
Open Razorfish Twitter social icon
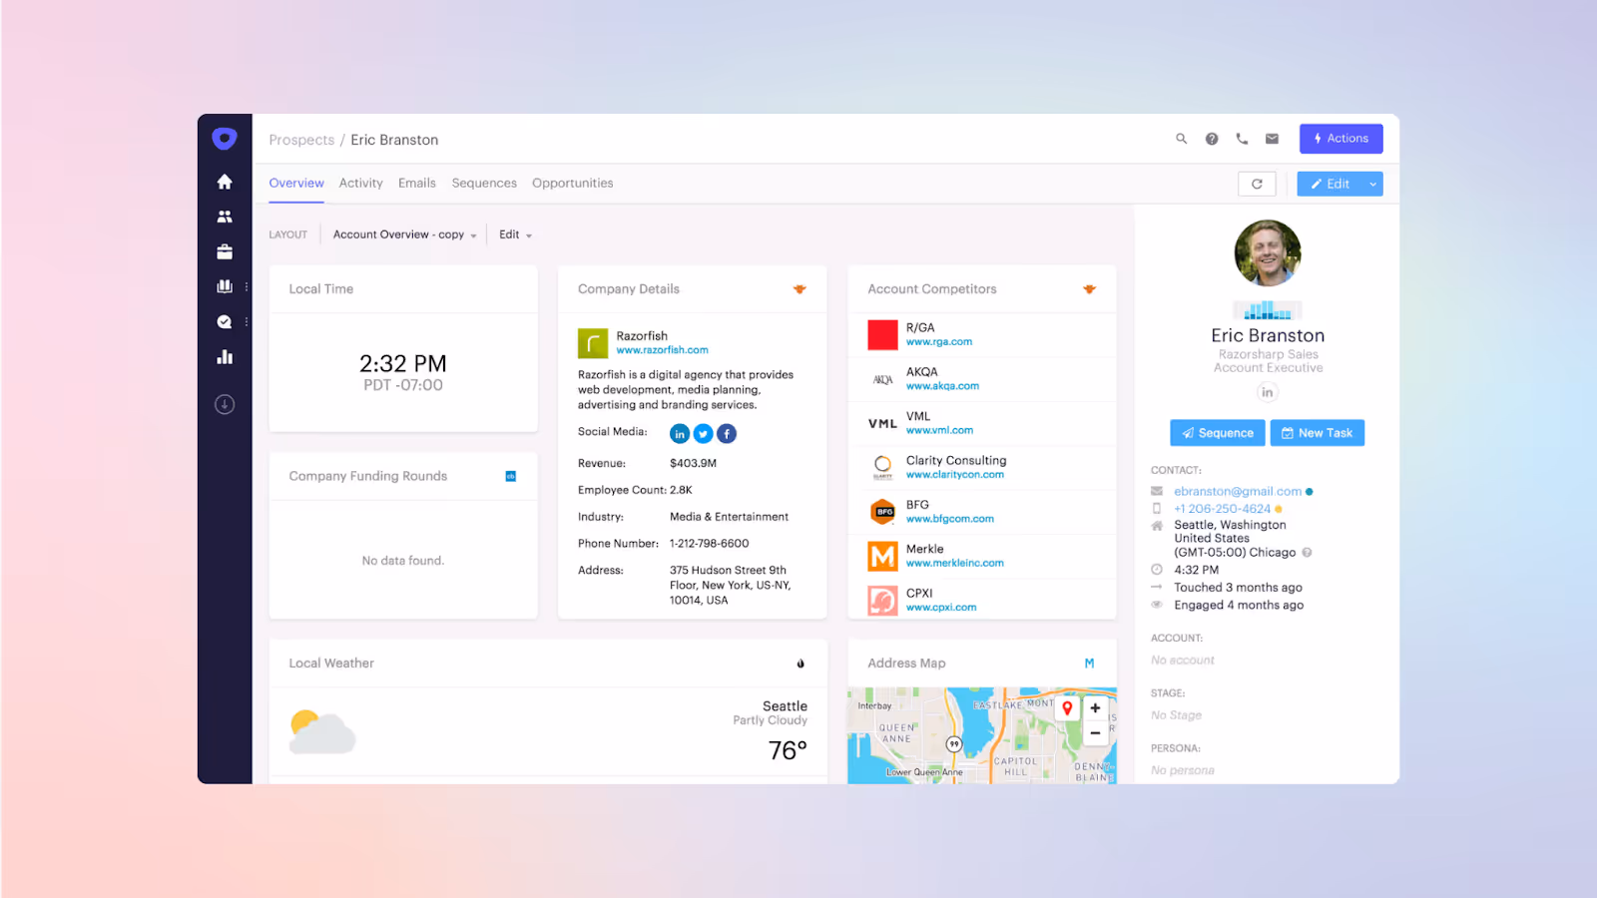pyautogui.click(x=704, y=434)
